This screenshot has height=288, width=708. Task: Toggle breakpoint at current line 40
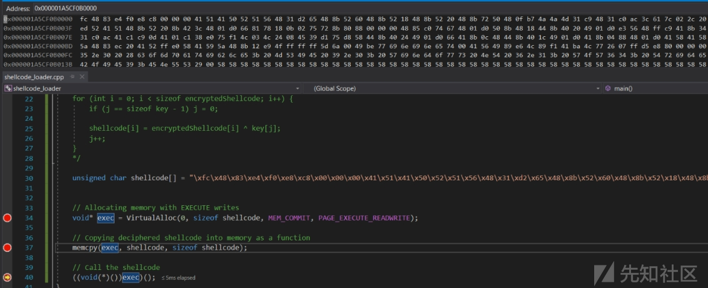pyautogui.click(x=7, y=277)
